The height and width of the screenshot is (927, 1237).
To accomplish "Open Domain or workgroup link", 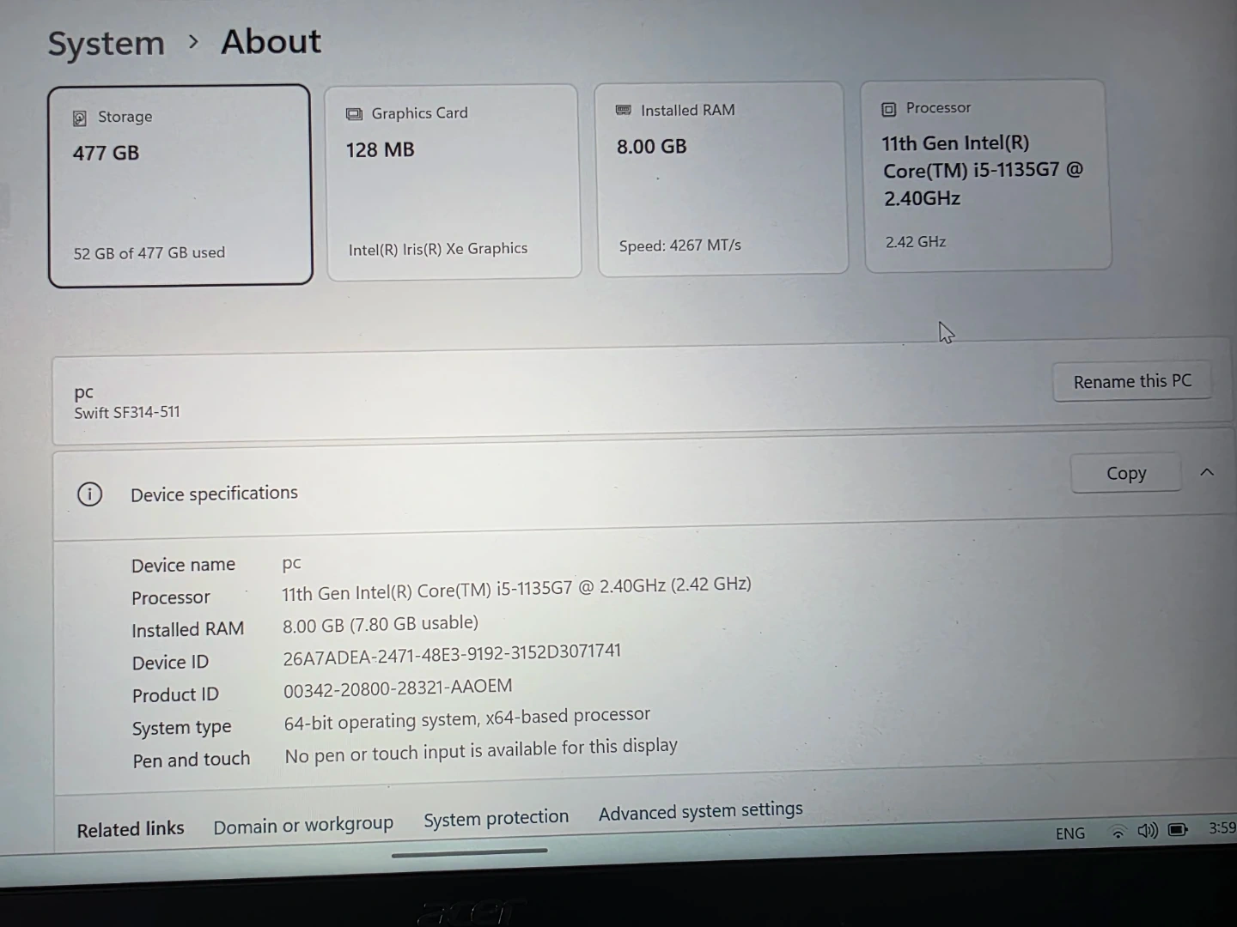I will [x=303, y=825].
